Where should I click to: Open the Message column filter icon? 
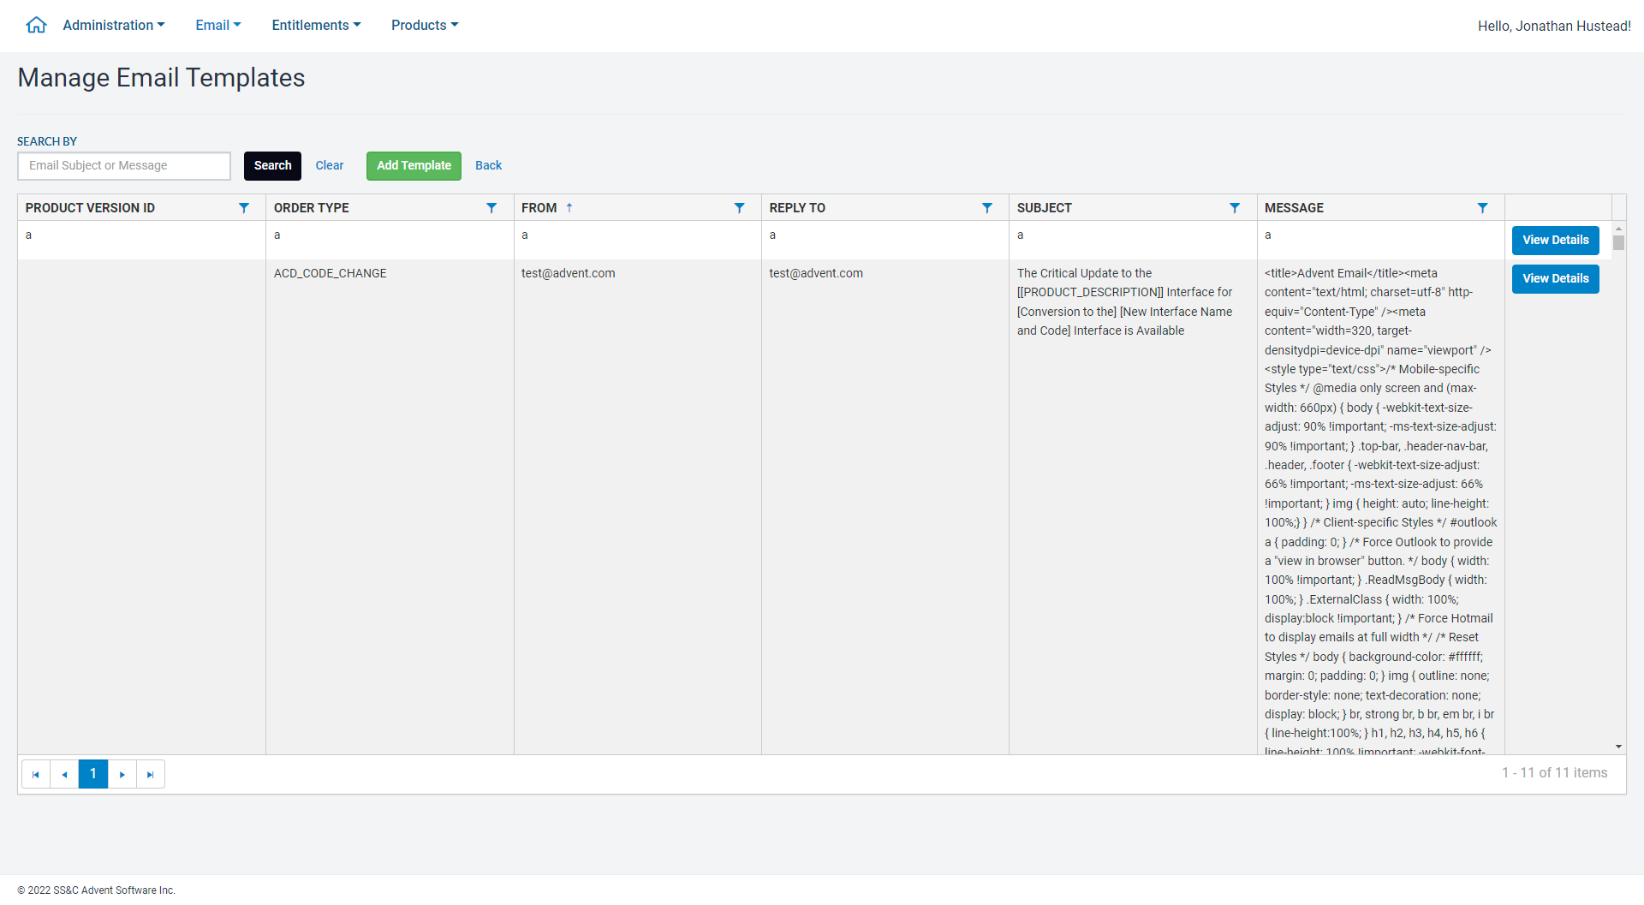(1482, 208)
